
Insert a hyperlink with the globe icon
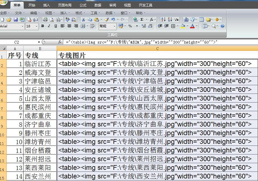pos(135,20)
